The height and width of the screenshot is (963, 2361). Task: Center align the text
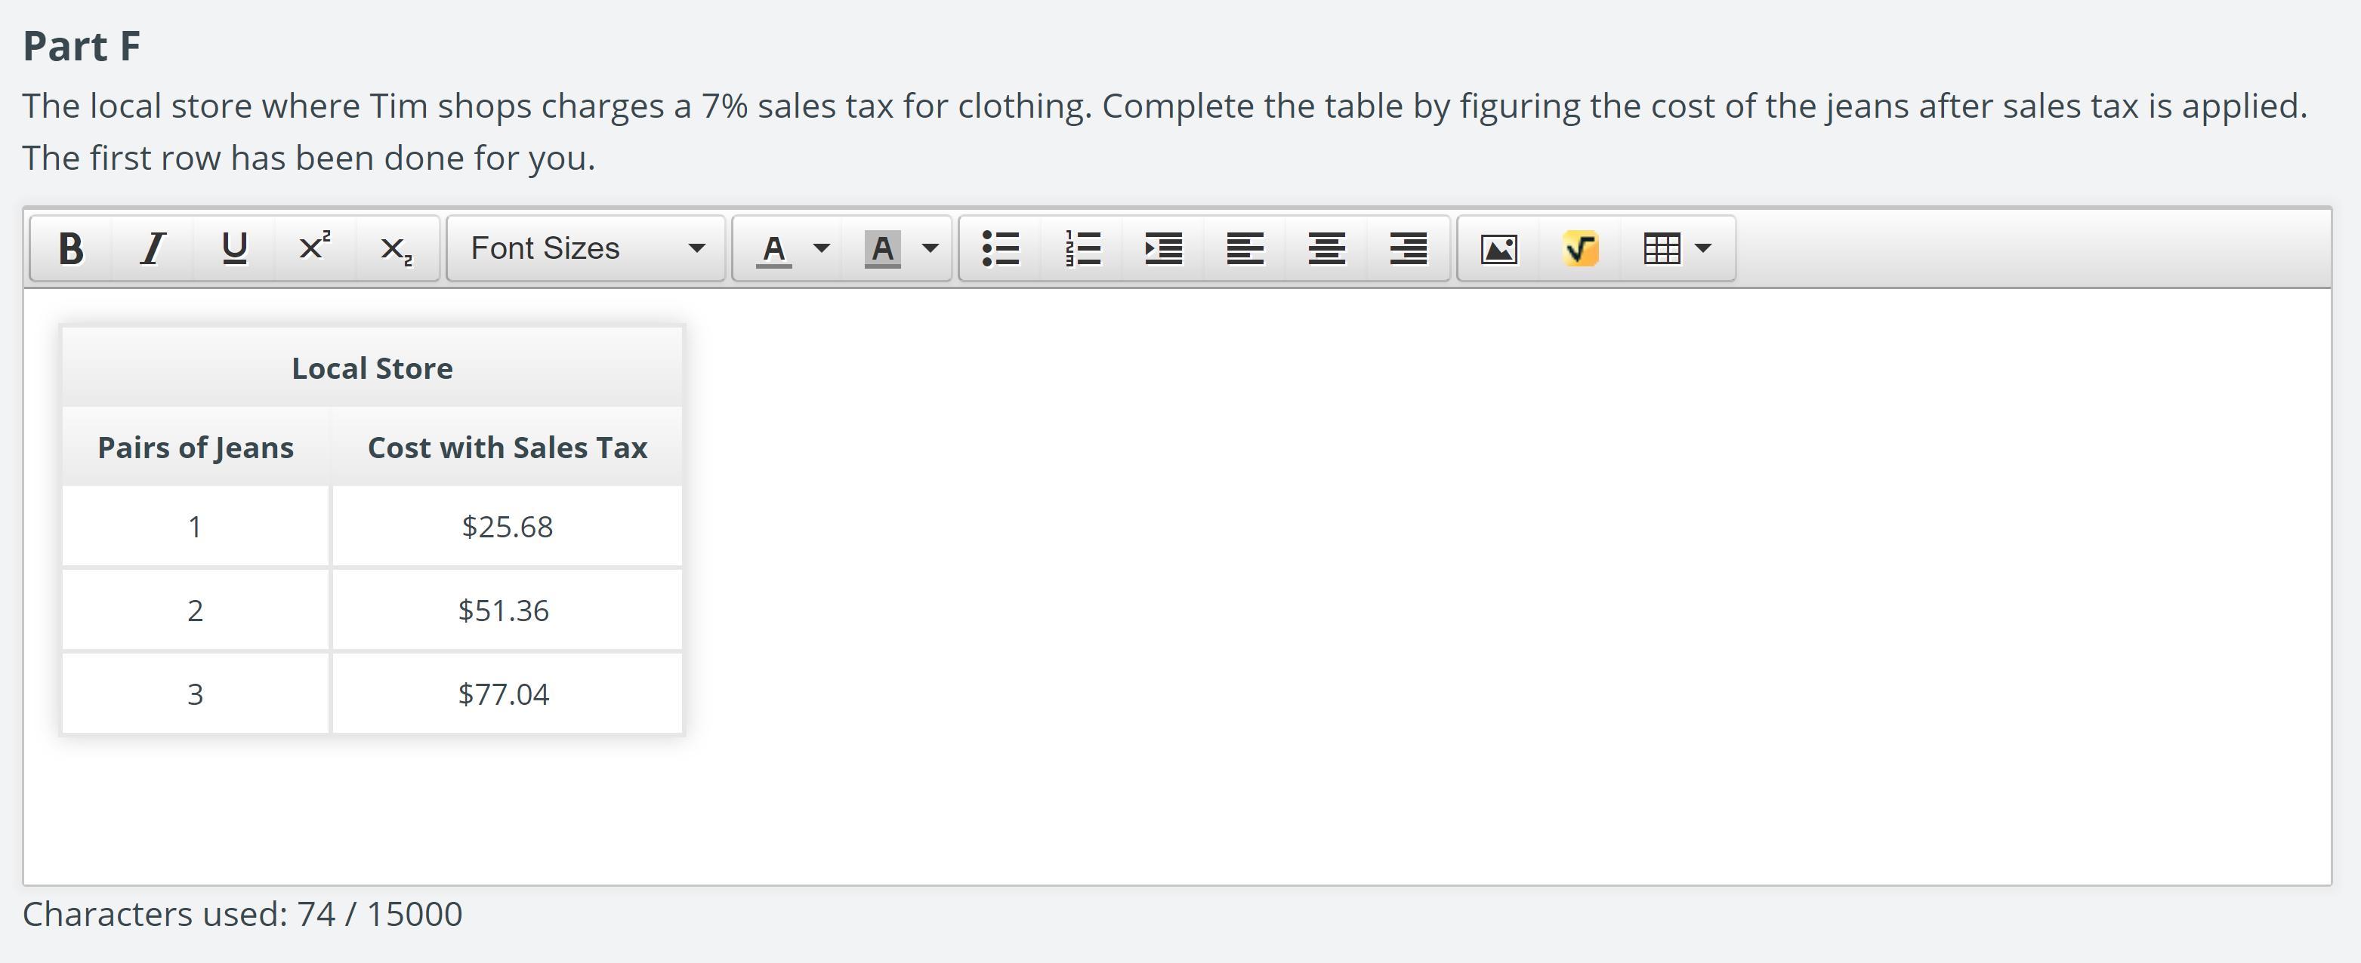(x=1326, y=248)
